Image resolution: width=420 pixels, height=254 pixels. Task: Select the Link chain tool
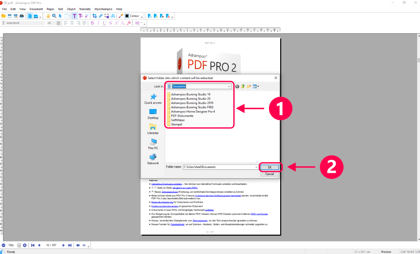101,16
